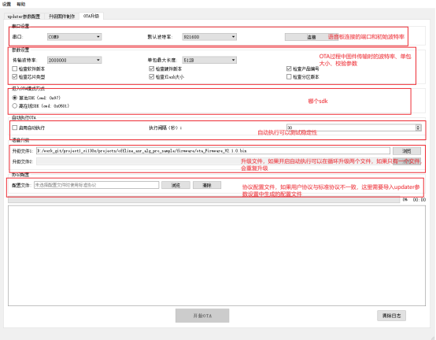Open the 帮助 menu
Screen dimensions: 436x340
click(x=20, y=4)
